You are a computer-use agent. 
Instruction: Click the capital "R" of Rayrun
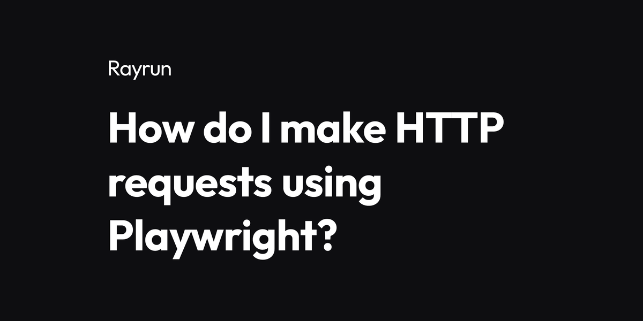coord(114,69)
